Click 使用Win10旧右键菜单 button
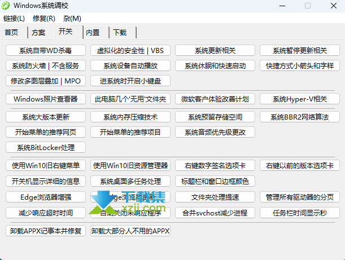This screenshot has height=260, width=345. (x=46, y=165)
